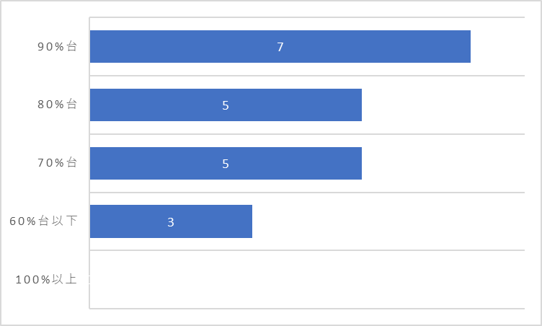Click data label 5 on 70%台 bar
542x326 pixels.
(226, 164)
